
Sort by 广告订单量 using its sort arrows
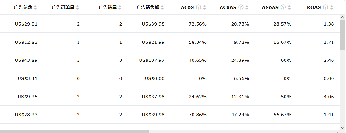tap(78, 8)
